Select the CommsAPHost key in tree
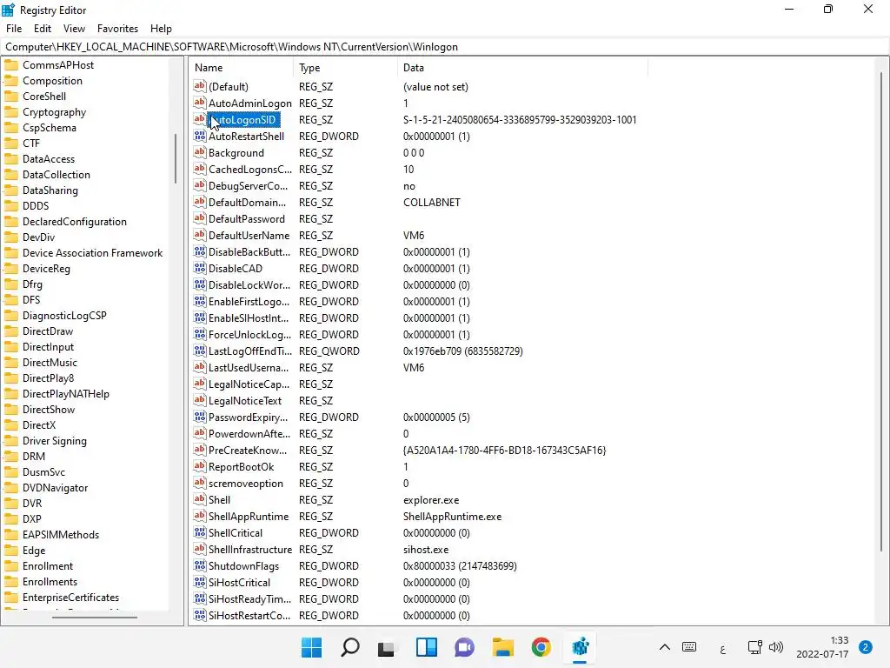The width and height of the screenshot is (890, 668). click(x=58, y=64)
